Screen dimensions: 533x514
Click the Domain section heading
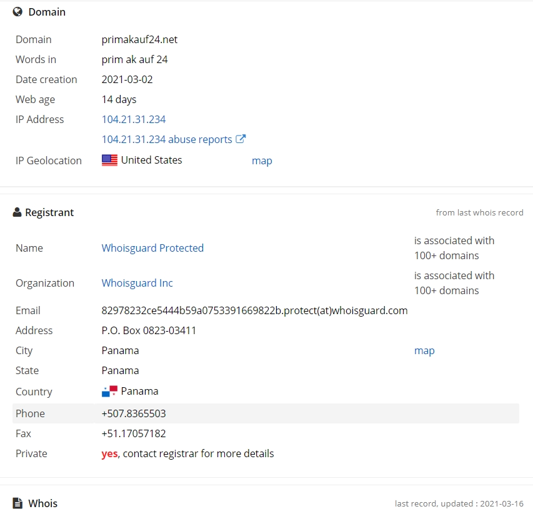pyautogui.click(x=47, y=12)
